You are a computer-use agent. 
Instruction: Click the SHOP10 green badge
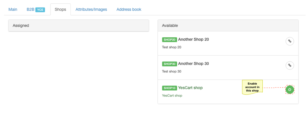169,88
